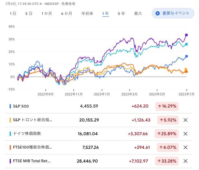This screenshot has height=170, width=199.
Task: Click the 5.92% change badge
Action: click(x=168, y=120)
